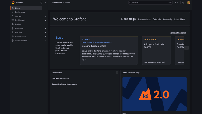Expand the Starred section chevron
This screenshot has width=202, height=114.
pos(45,16)
